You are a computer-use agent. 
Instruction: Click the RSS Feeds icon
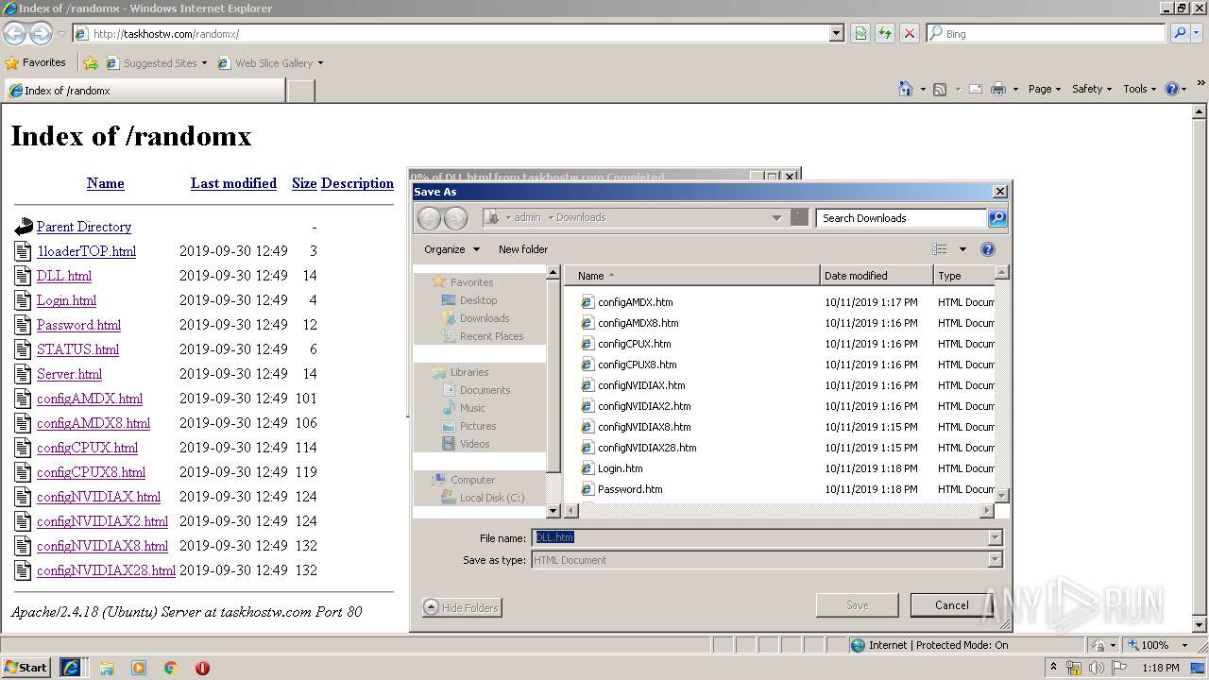(940, 89)
